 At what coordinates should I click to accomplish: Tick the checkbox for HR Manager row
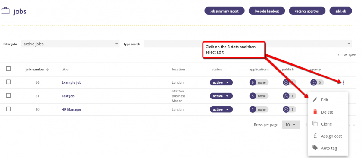[9, 109]
